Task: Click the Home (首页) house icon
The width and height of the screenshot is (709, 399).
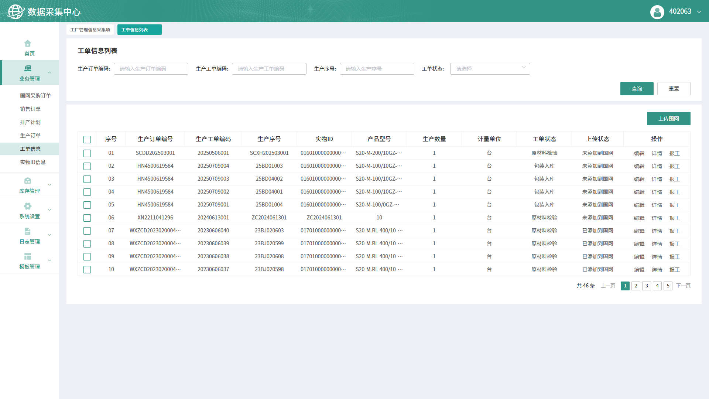Action: pyautogui.click(x=28, y=44)
